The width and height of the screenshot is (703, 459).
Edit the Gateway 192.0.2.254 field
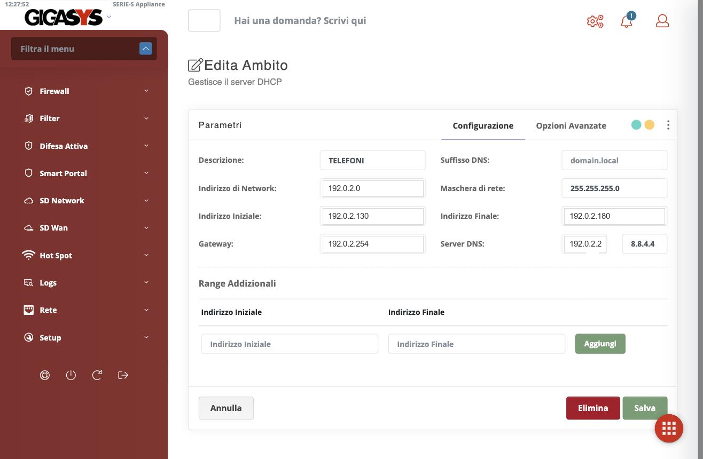pyautogui.click(x=372, y=243)
